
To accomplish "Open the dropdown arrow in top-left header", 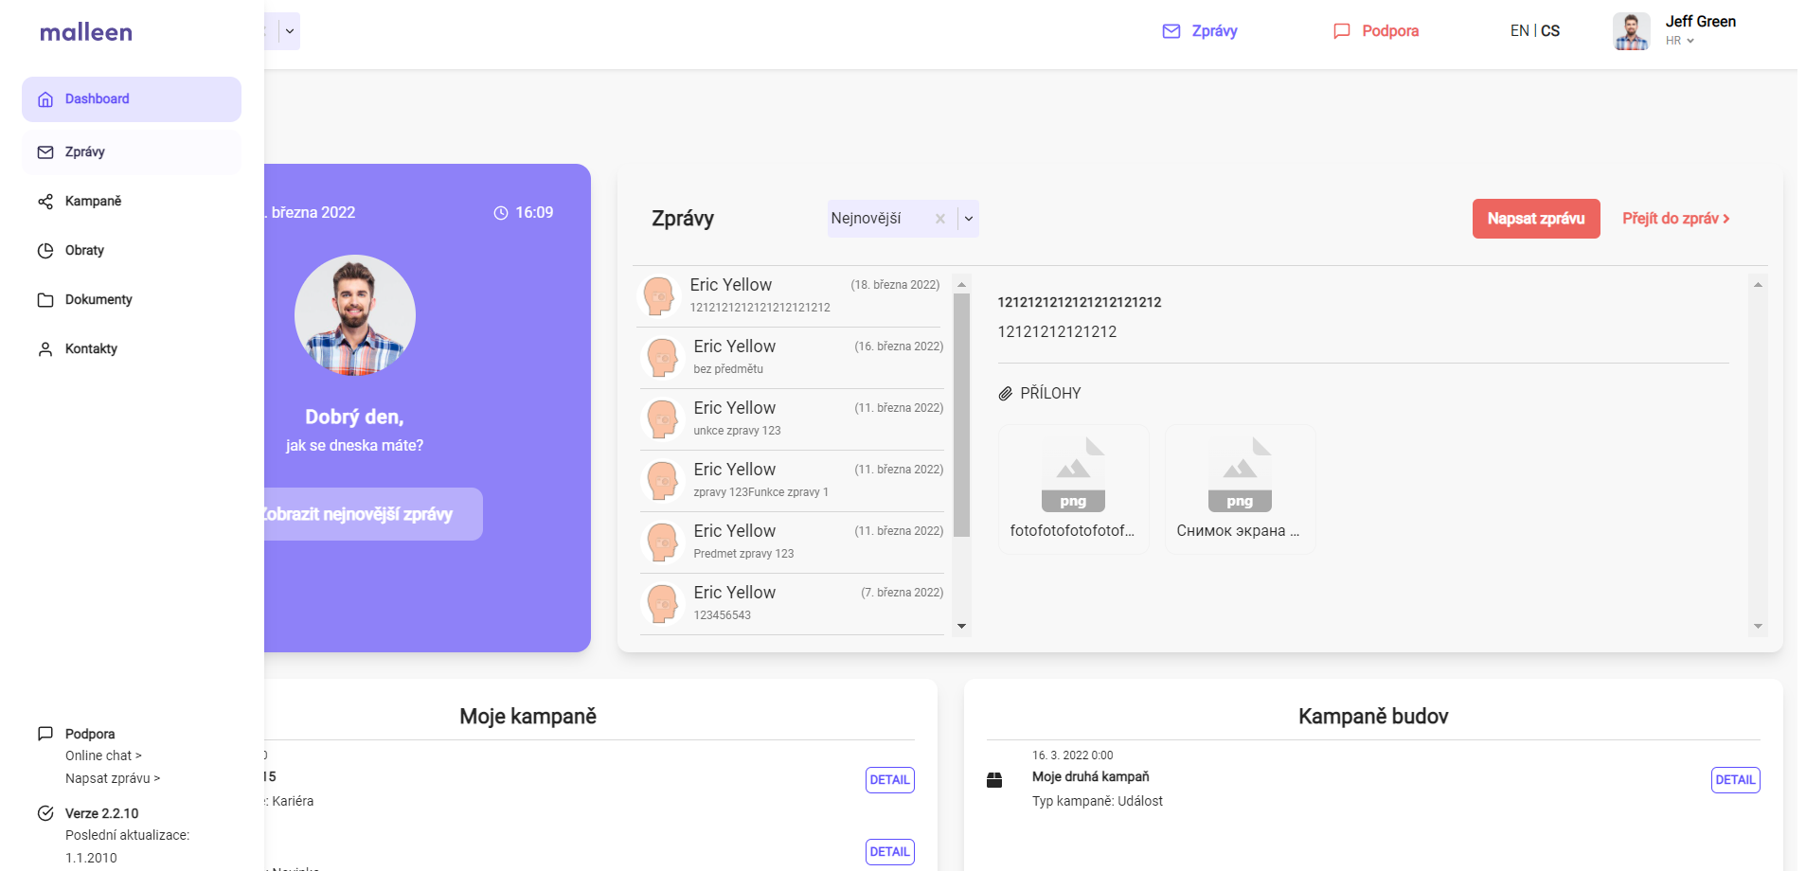I will [x=290, y=31].
